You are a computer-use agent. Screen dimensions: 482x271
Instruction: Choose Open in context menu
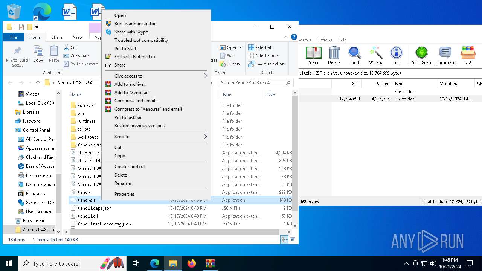pyautogui.click(x=156, y=15)
